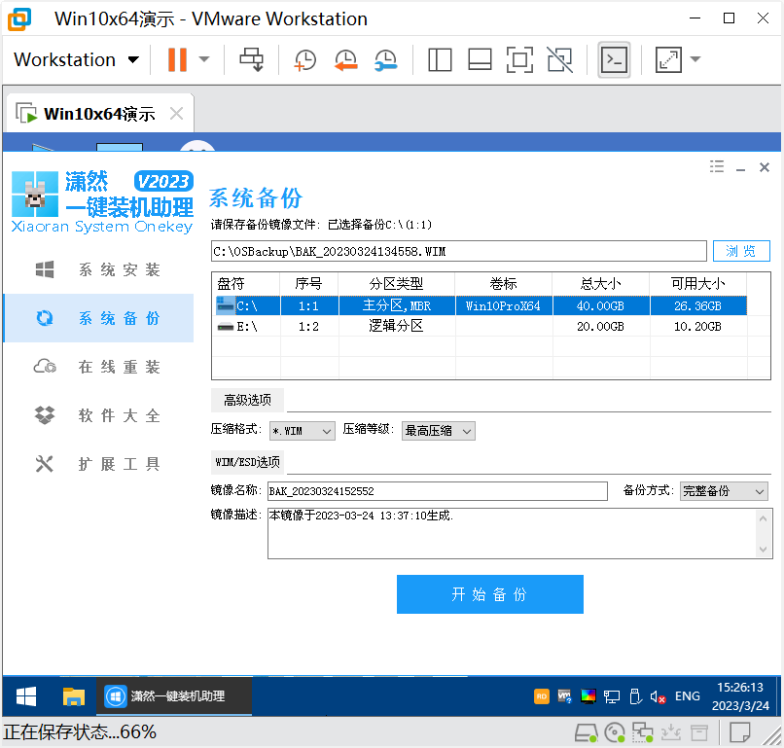Click the muted volume tray icon
The image size is (784, 748).
659,696
